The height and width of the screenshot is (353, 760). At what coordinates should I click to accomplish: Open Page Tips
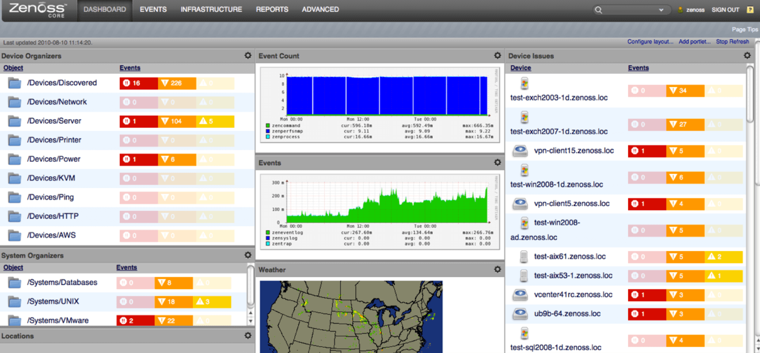745,29
